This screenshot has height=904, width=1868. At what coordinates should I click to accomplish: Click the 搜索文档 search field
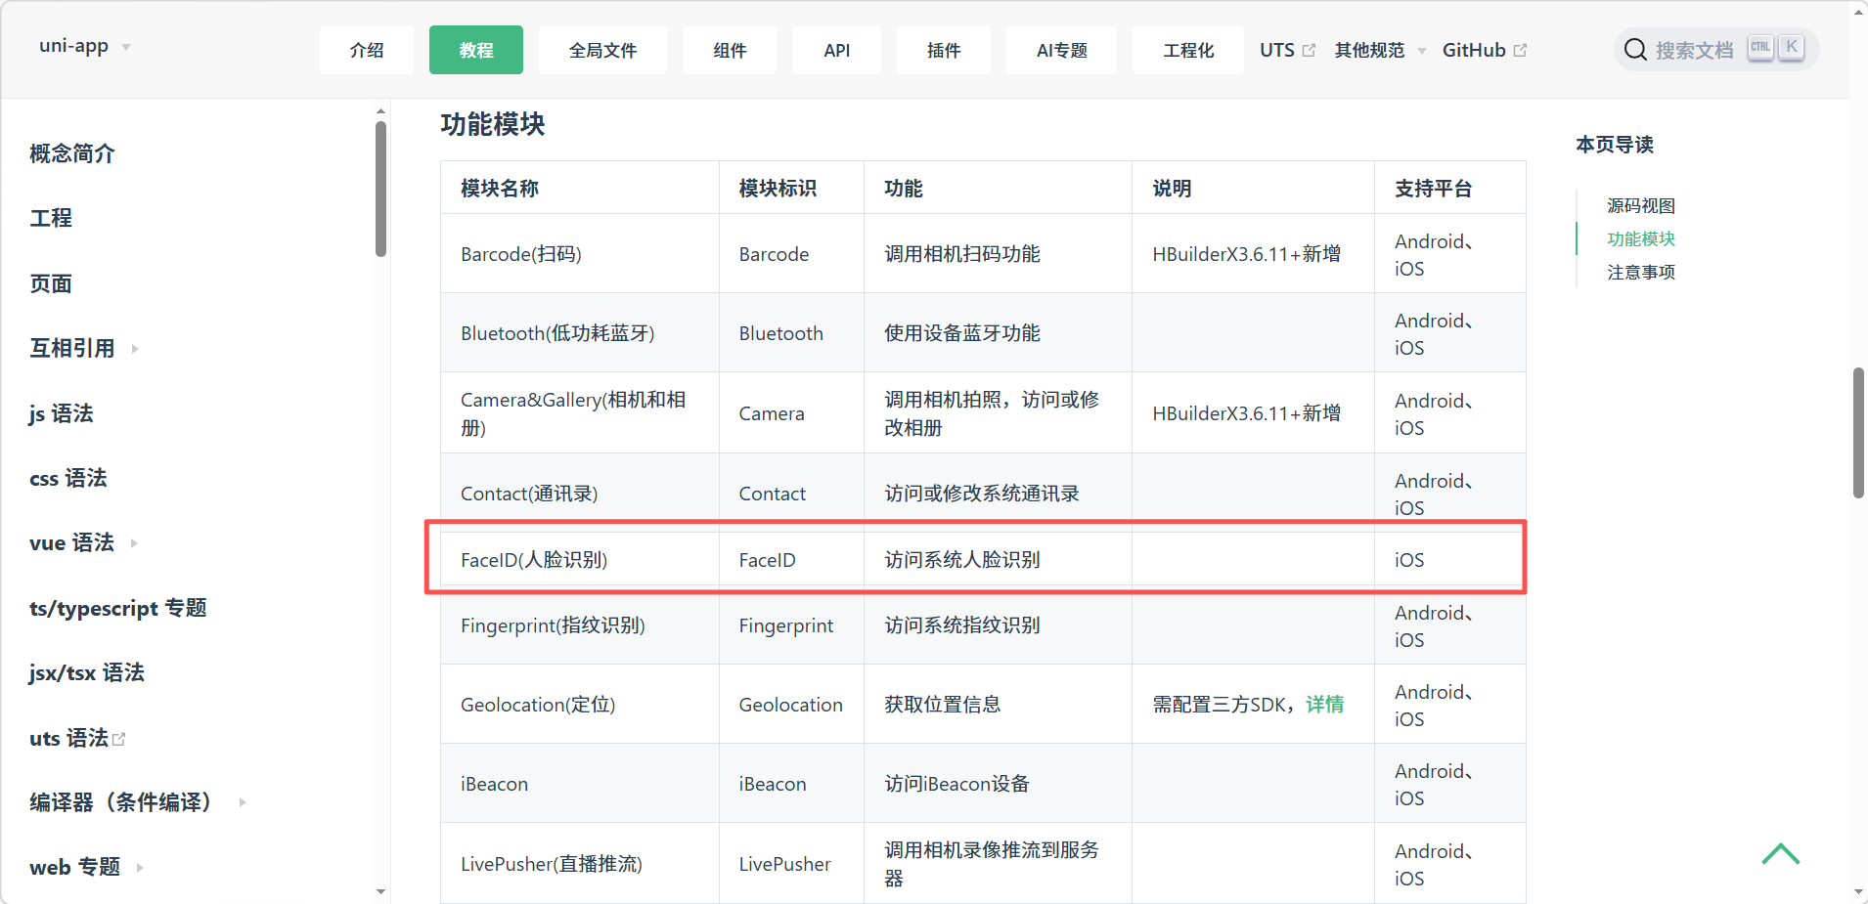click(x=1693, y=51)
